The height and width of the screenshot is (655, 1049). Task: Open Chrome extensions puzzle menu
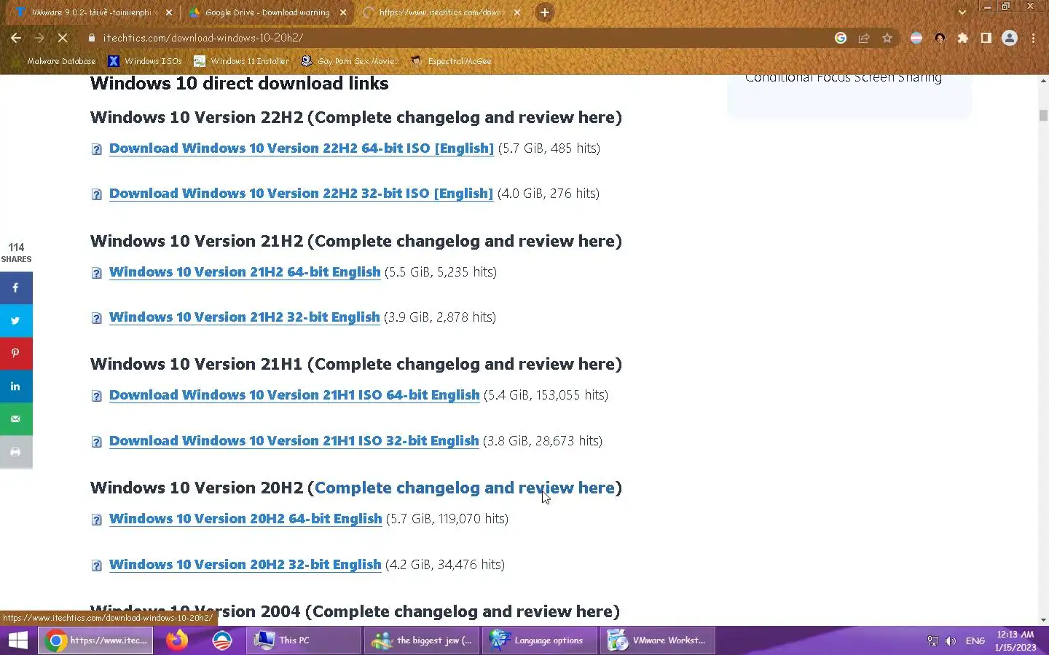[x=963, y=38]
